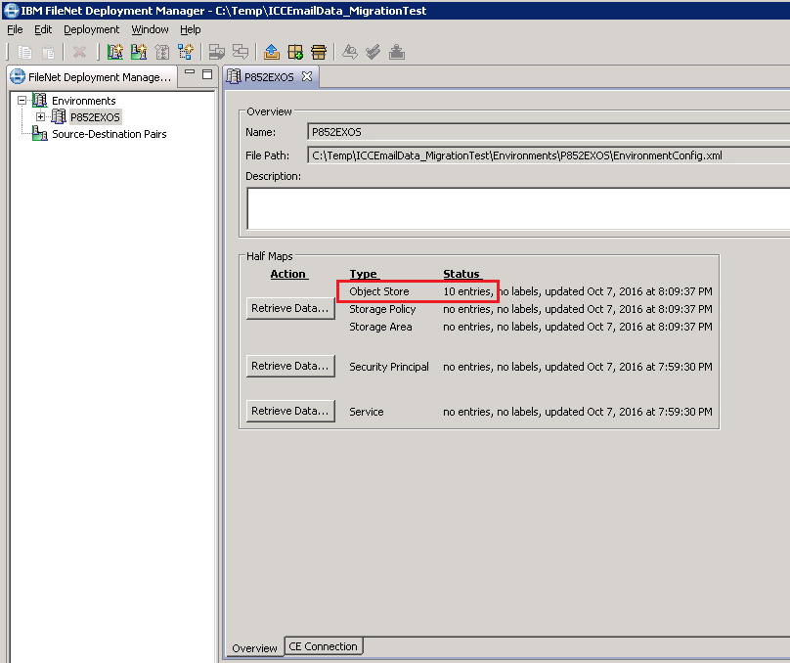Click the Deploy stamp toolbar icon

[397, 52]
